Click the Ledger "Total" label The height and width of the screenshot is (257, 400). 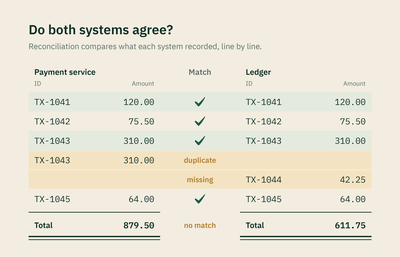(255, 225)
